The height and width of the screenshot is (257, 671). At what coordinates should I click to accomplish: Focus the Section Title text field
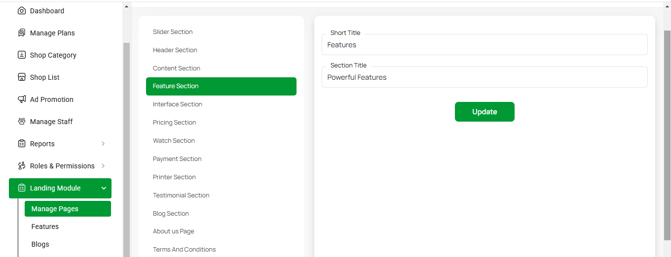[x=484, y=77]
